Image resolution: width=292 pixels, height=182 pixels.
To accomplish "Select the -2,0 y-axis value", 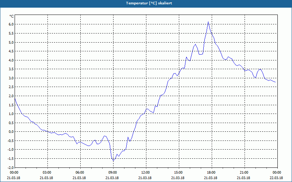I will pos(11,167).
